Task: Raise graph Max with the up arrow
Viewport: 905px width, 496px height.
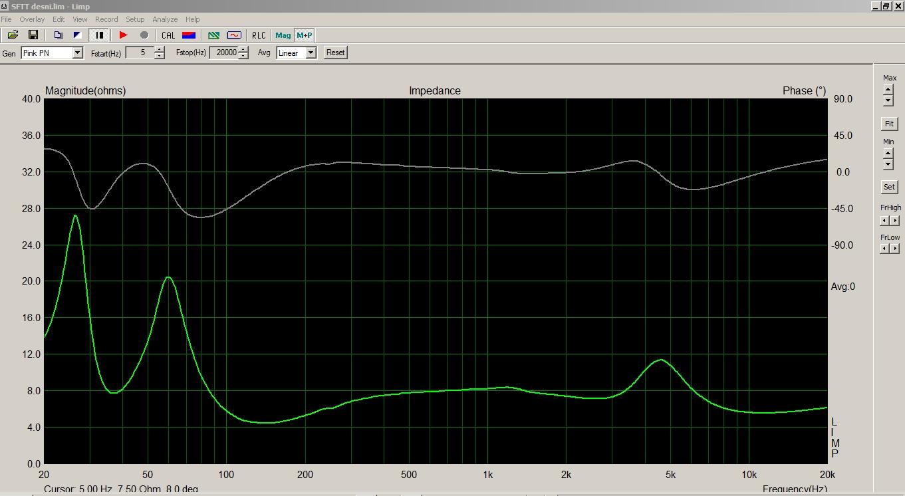Action: pyautogui.click(x=888, y=88)
